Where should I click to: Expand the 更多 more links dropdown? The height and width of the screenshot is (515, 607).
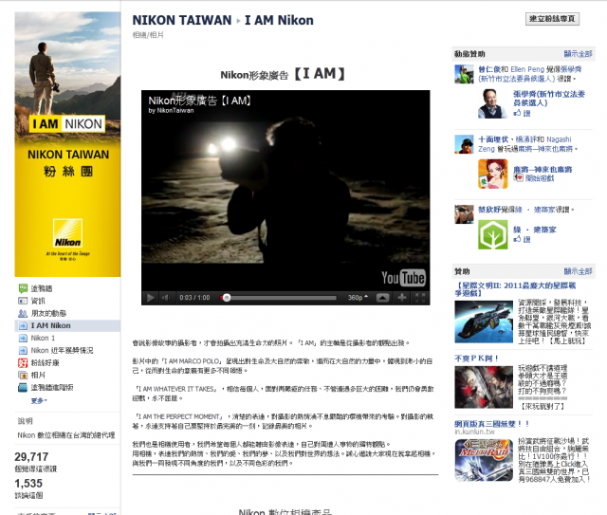[39, 401]
